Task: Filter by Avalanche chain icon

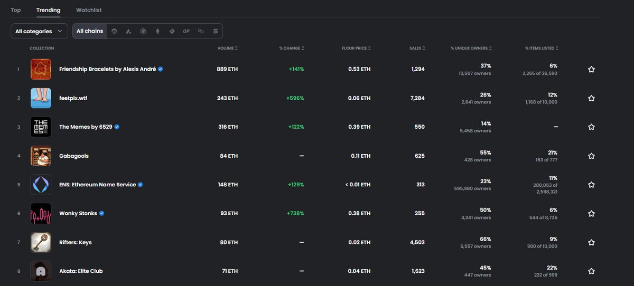Action: pos(128,31)
